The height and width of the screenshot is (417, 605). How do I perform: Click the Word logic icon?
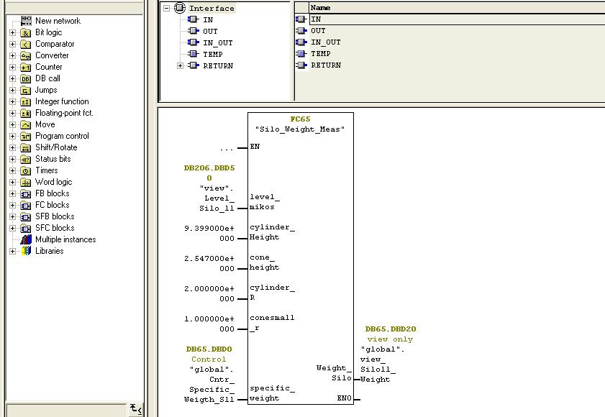click(25, 182)
